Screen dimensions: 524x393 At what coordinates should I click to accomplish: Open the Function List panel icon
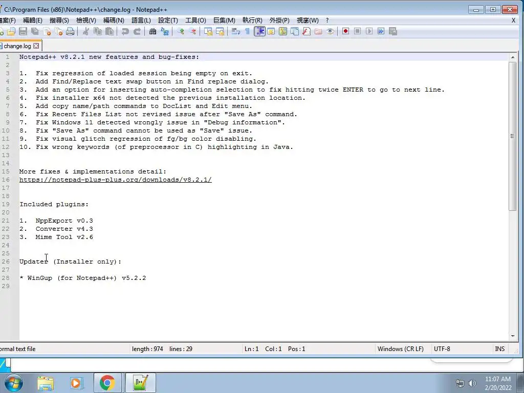tap(307, 31)
